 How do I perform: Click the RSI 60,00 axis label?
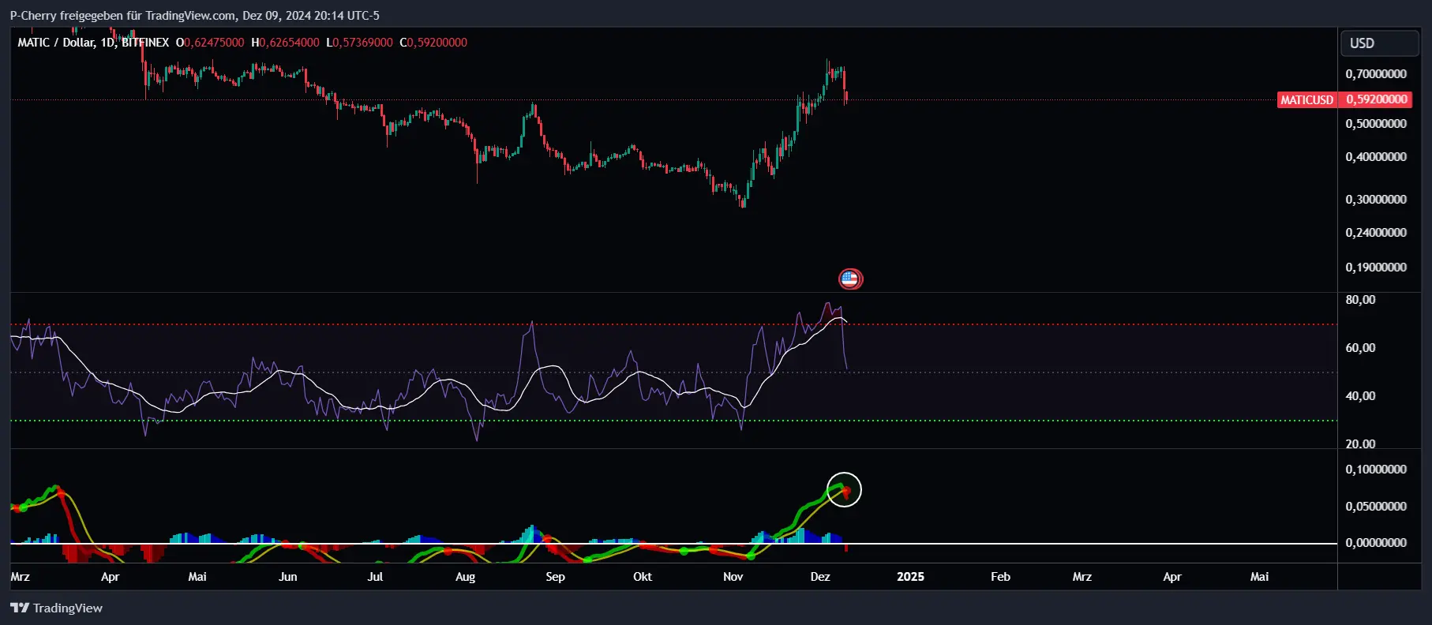pyautogui.click(x=1360, y=348)
